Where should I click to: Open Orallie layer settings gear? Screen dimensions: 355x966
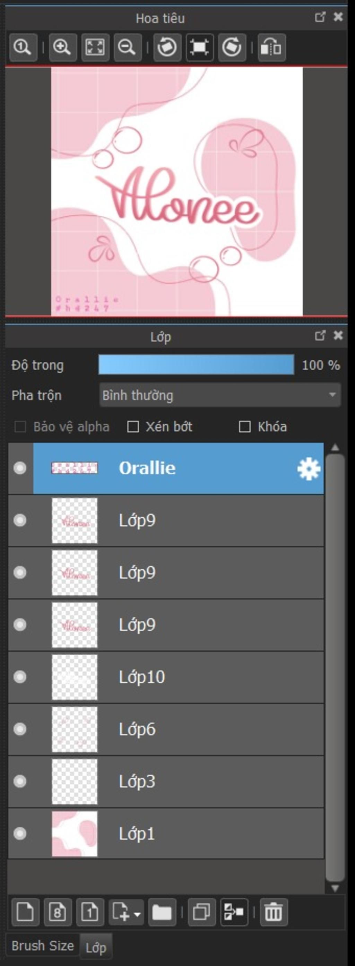[309, 468]
